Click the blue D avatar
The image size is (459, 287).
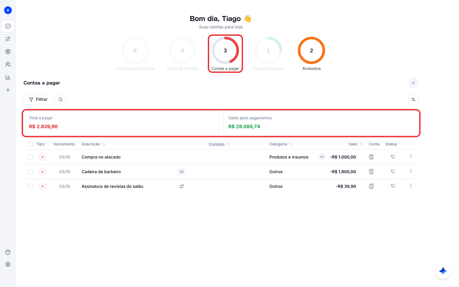(x=8, y=10)
